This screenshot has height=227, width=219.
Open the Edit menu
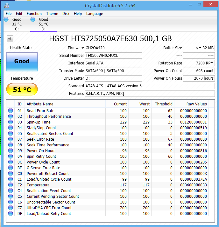[x=19, y=14]
